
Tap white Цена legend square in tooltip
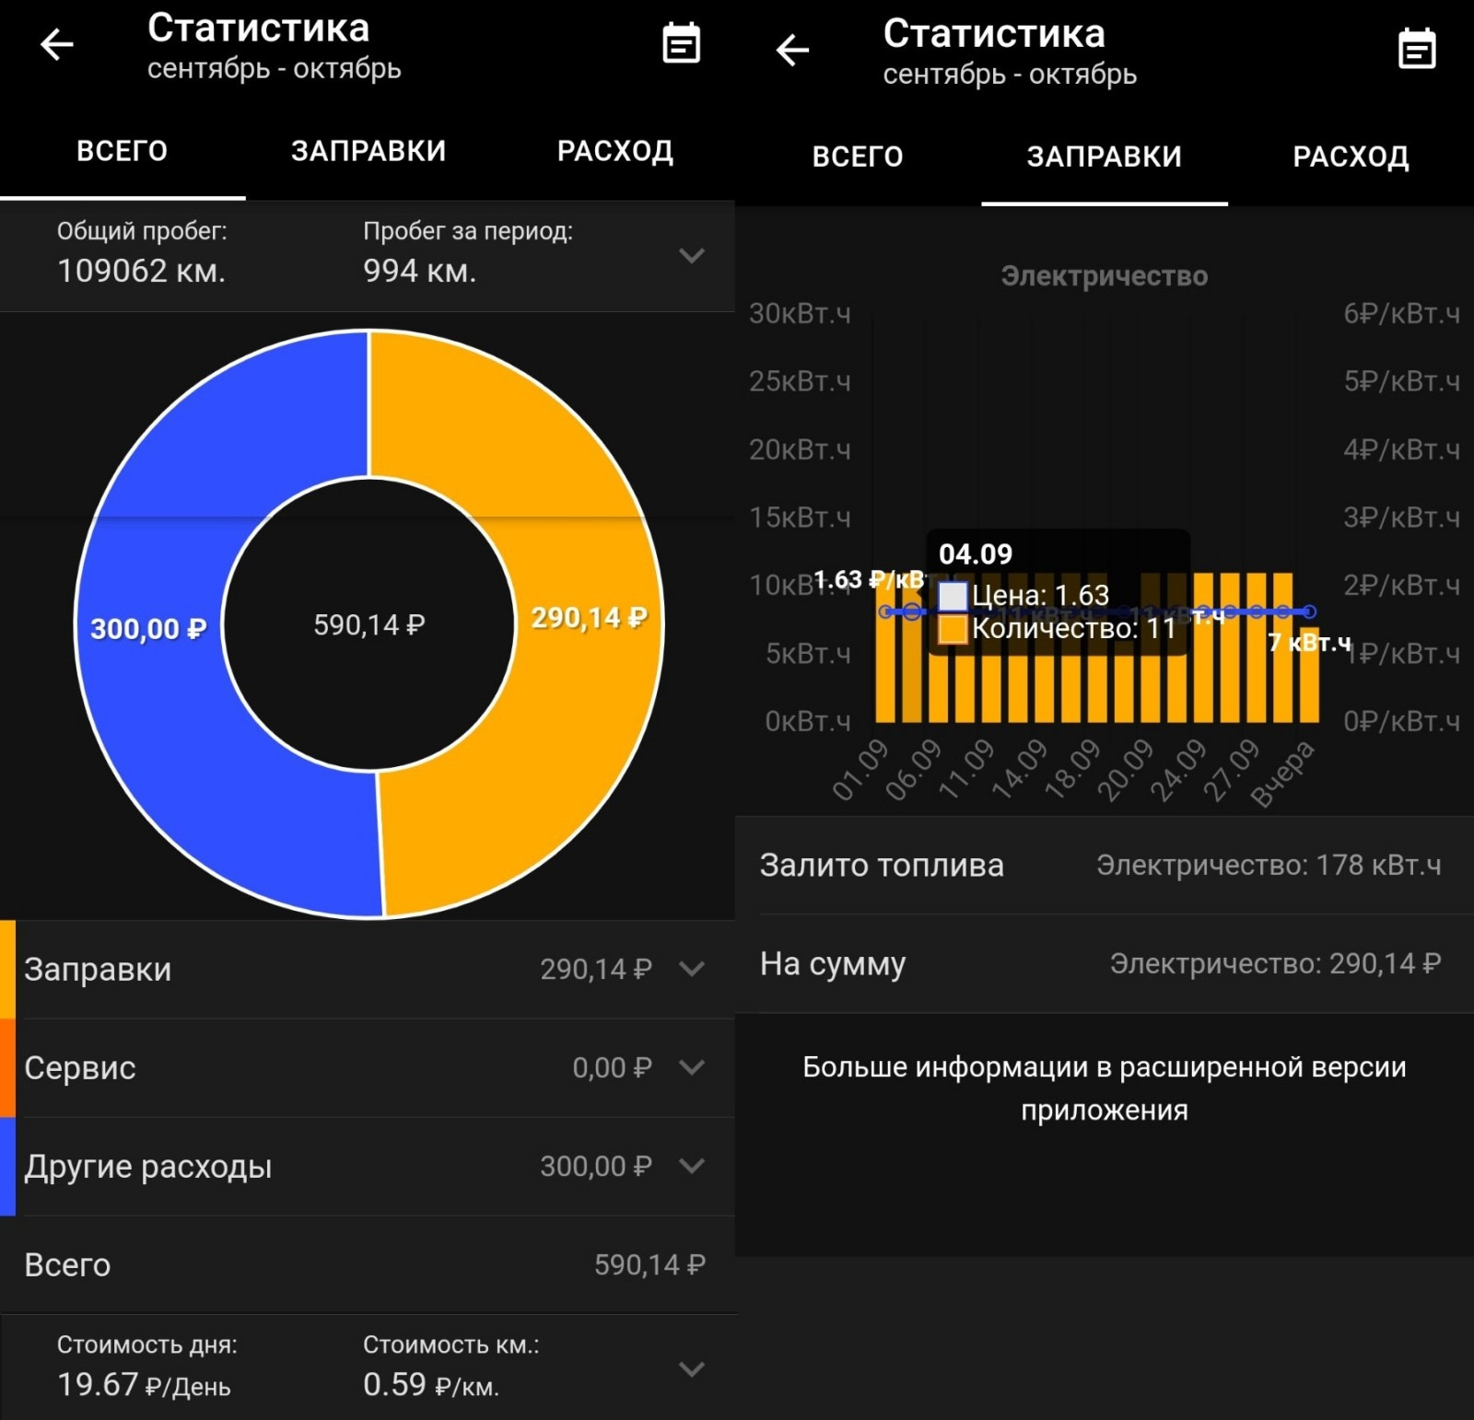click(x=953, y=596)
